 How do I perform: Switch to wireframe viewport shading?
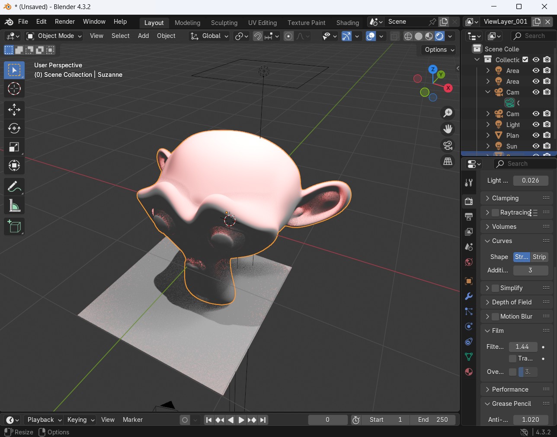[x=408, y=36]
